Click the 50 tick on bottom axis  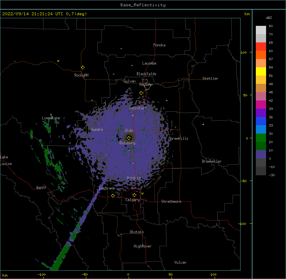coord(171,274)
